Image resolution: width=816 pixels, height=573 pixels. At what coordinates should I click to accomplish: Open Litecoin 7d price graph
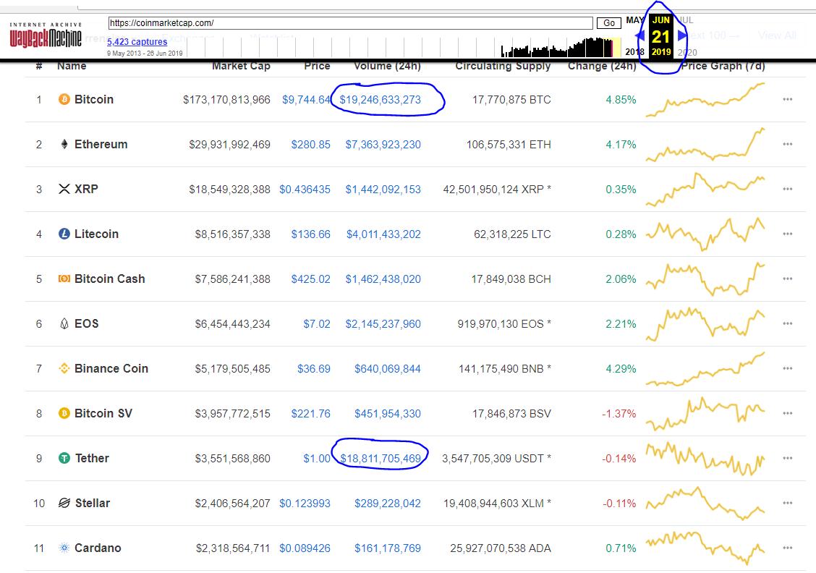click(x=705, y=234)
